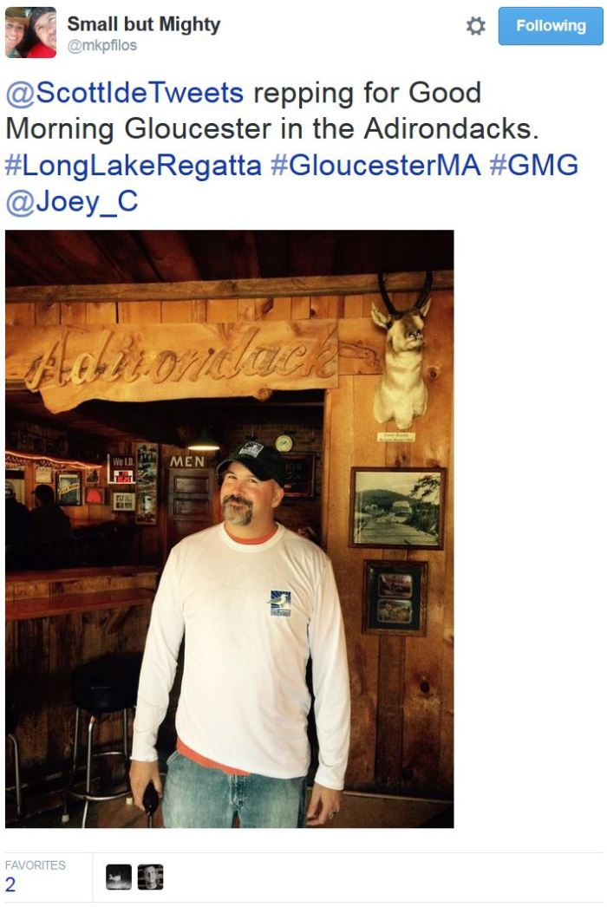Visit the @mkpfilos handle
This screenshot has height=907, width=607.
point(101,46)
